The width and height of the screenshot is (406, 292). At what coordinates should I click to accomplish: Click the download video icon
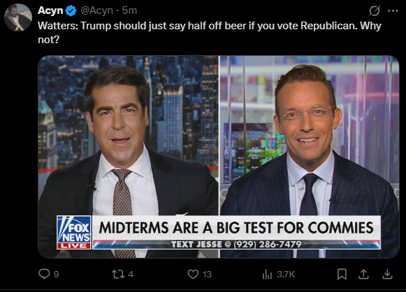point(387,274)
